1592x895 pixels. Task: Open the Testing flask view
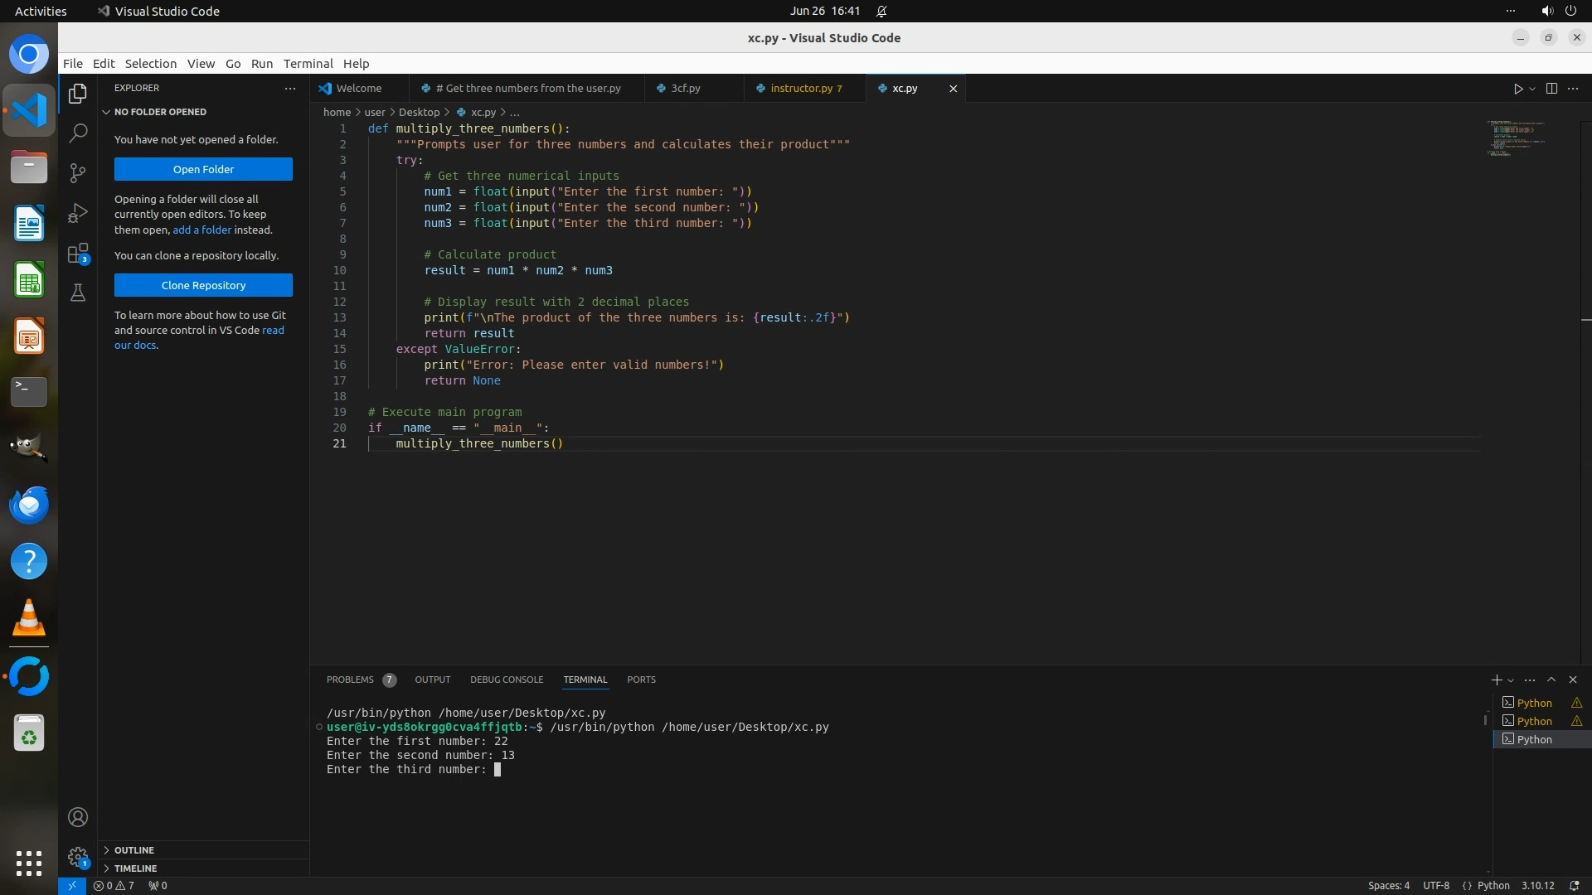coord(78,293)
